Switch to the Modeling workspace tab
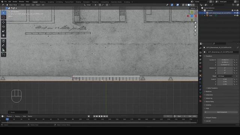This screenshot has width=240, height=135. (42, 2)
